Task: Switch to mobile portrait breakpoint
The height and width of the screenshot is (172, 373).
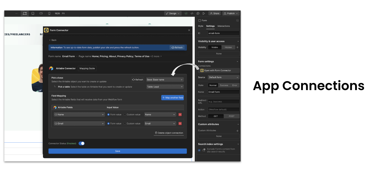Action: coord(49,13)
